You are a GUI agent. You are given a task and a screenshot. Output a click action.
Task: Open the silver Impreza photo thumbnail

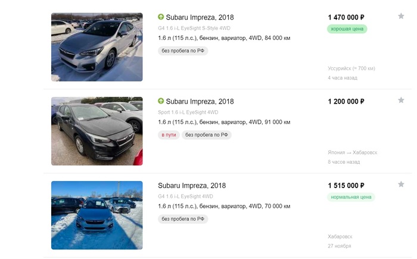(x=97, y=47)
